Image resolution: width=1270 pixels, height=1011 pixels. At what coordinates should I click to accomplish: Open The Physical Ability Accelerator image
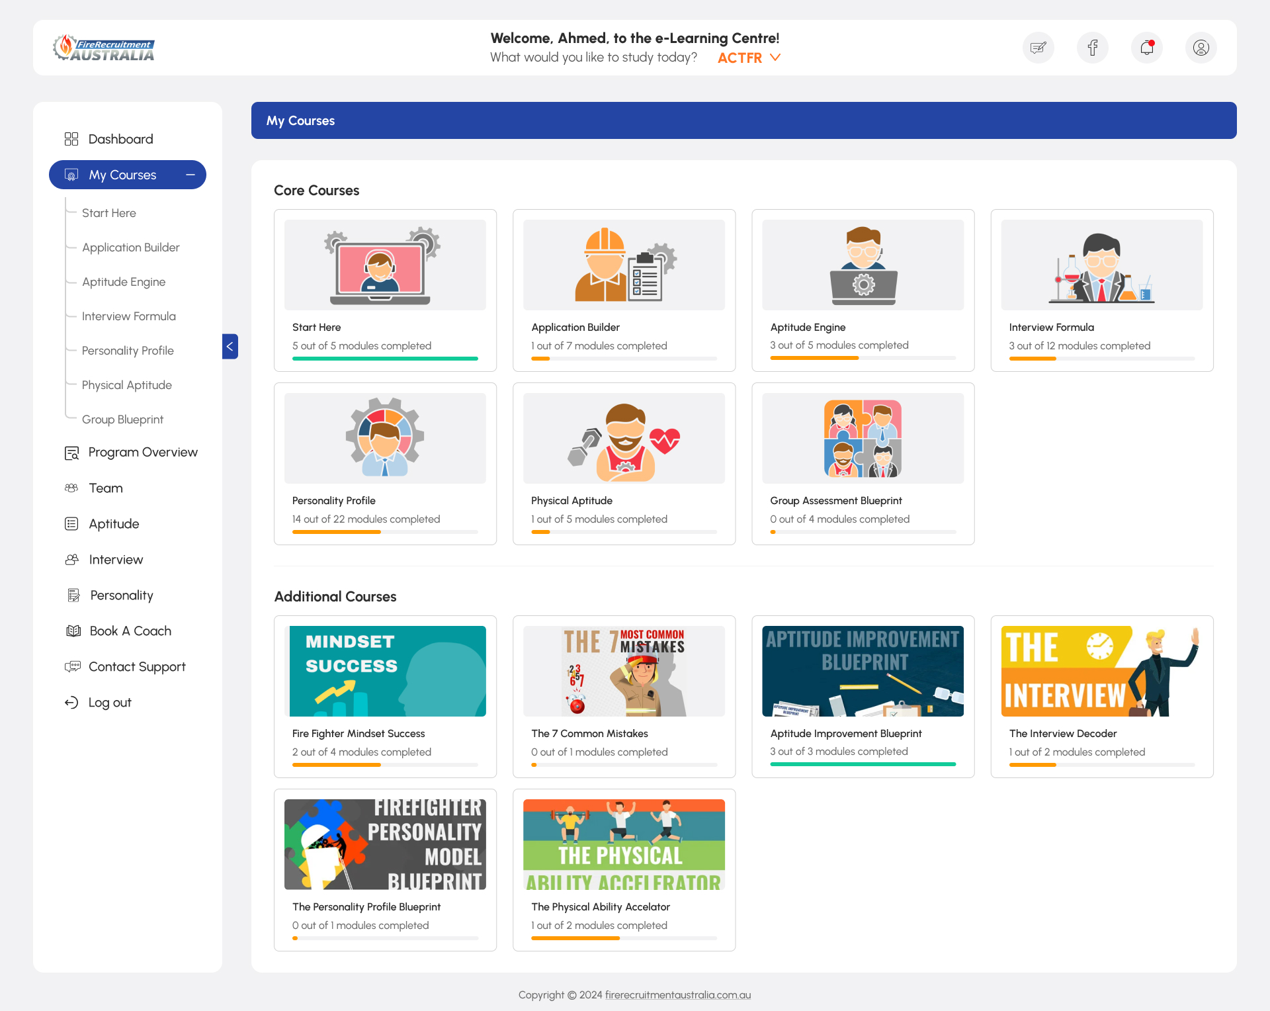[x=624, y=844]
